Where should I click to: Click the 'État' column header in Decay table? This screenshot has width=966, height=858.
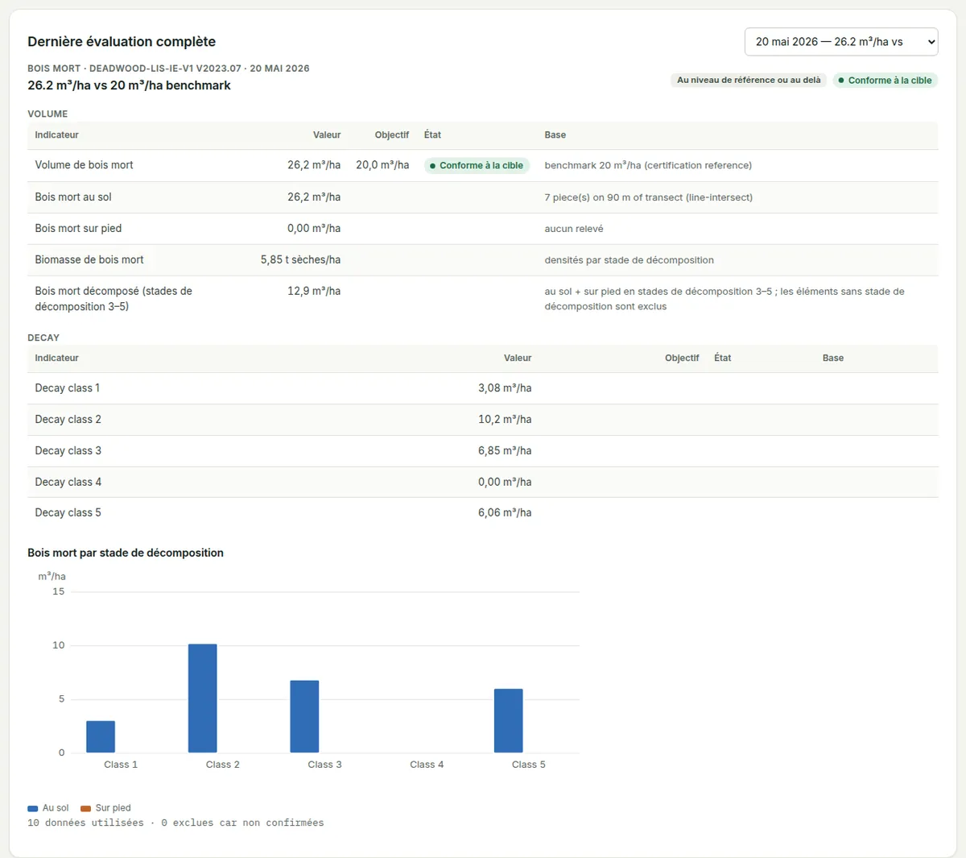[723, 359]
